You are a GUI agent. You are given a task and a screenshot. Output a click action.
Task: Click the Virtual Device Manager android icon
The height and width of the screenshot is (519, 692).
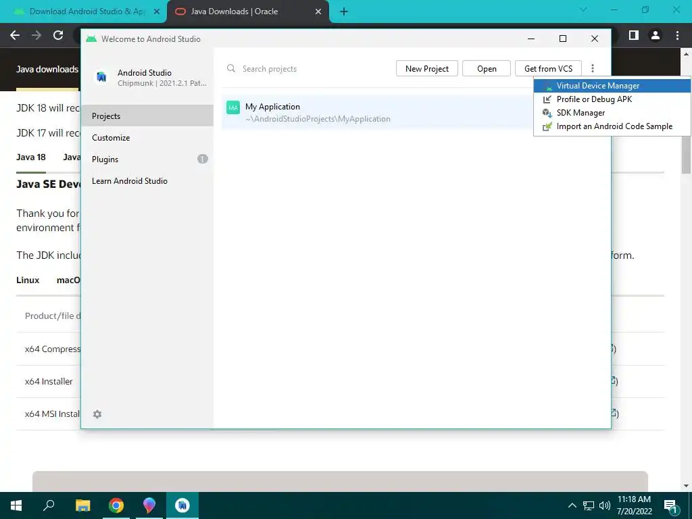547,86
